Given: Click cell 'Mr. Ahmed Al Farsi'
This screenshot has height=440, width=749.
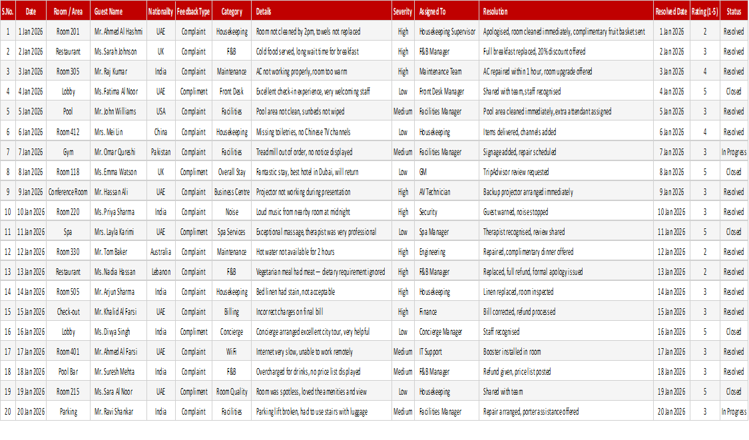Looking at the screenshot, I should [x=119, y=351].
